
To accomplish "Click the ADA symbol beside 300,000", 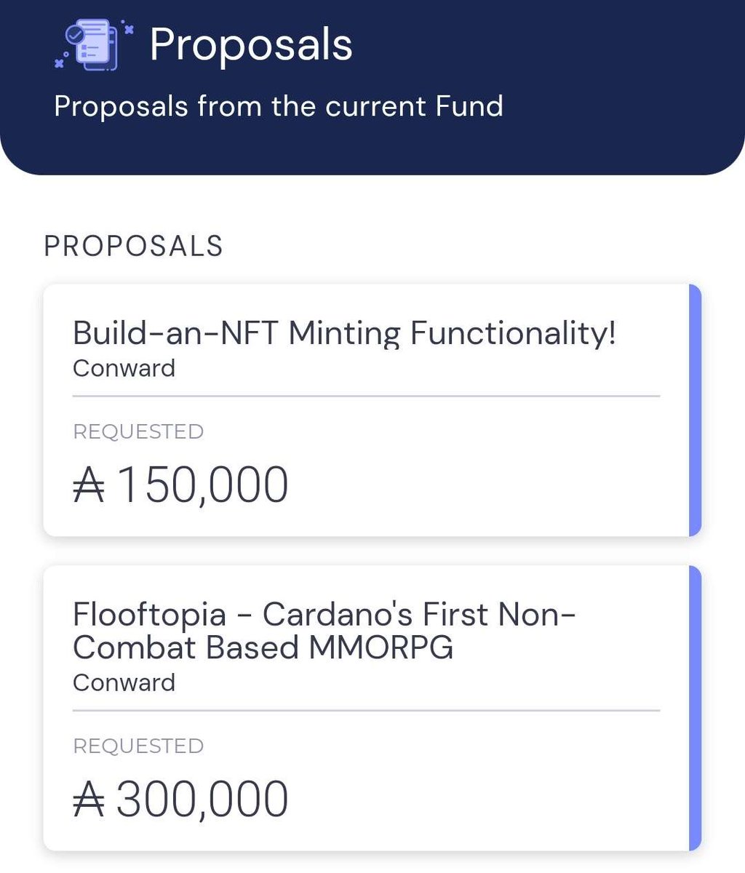I will coord(89,800).
